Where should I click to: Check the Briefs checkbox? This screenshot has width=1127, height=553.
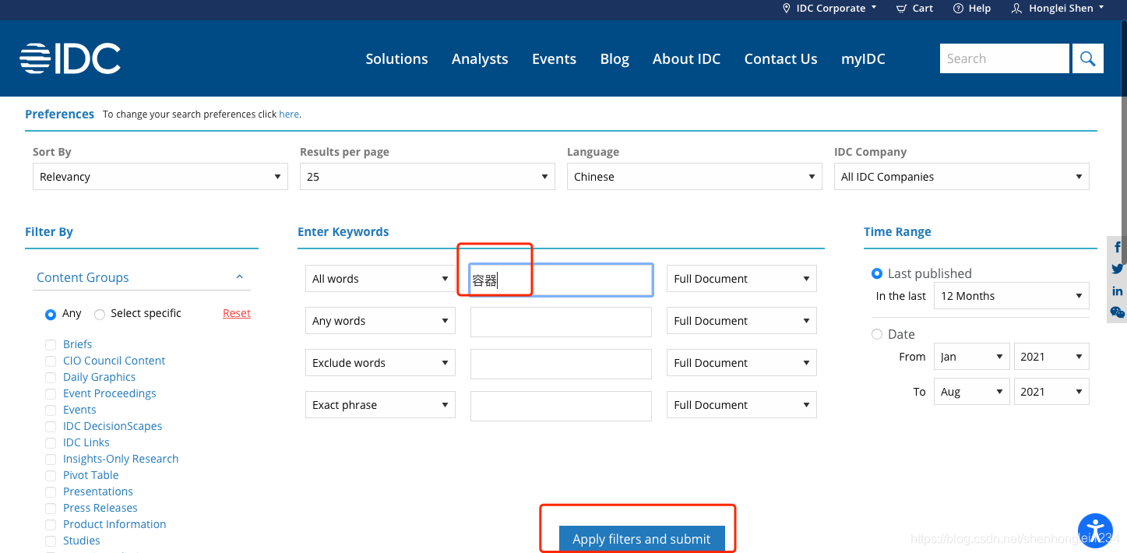click(51, 344)
